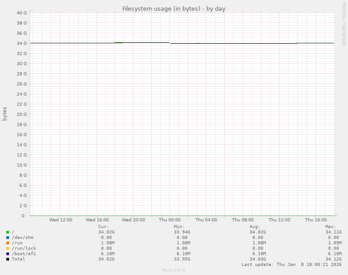This screenshot has width=348, height=275.
Task: Click the 34.03G Avg value for Total
Action: pos(258,259)
